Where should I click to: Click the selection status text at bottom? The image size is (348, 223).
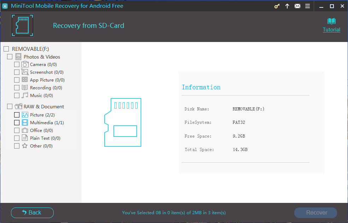[x=174, y=212]
